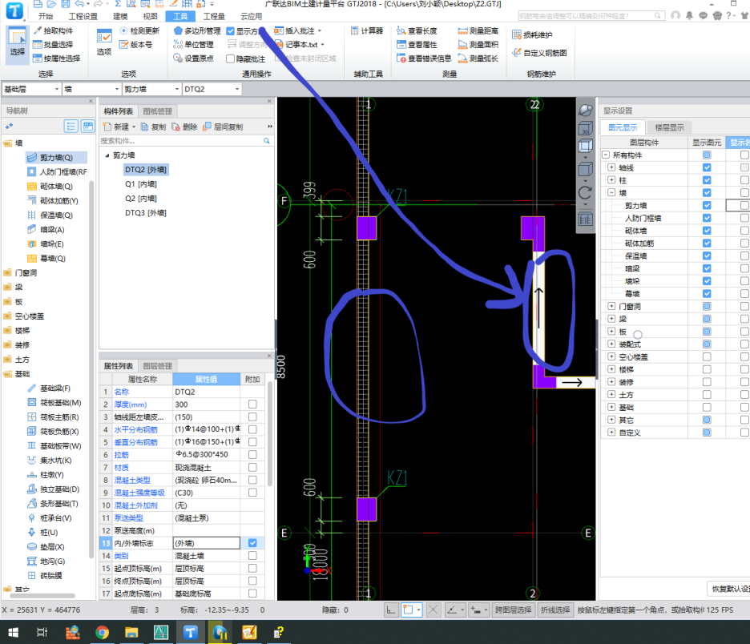Screen dimensions: 750x644
Task: Expand the 门窗洞 display tree node
Action: [611, 306]
